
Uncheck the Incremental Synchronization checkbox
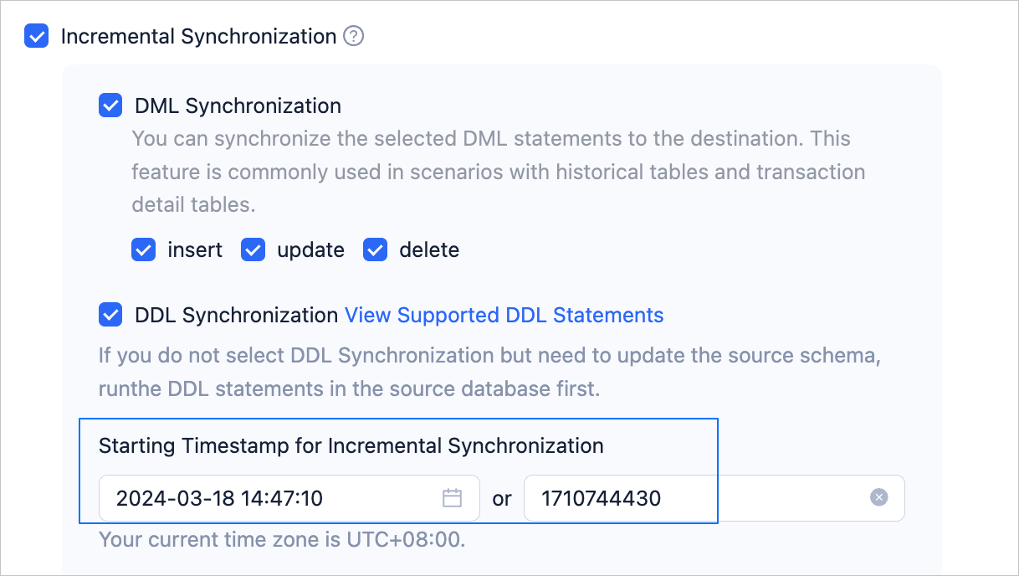click(x=37, y=37)
